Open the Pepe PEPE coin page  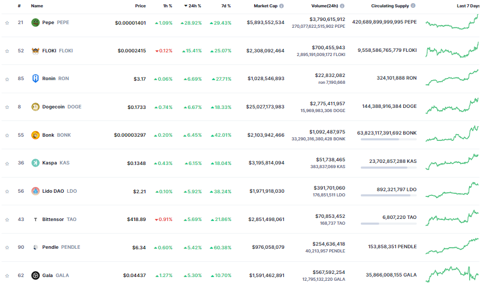[x=56, y=23]
